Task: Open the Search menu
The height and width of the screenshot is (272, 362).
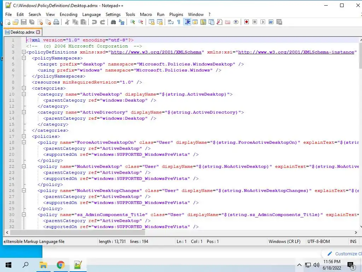Action: tap(35, 14)
